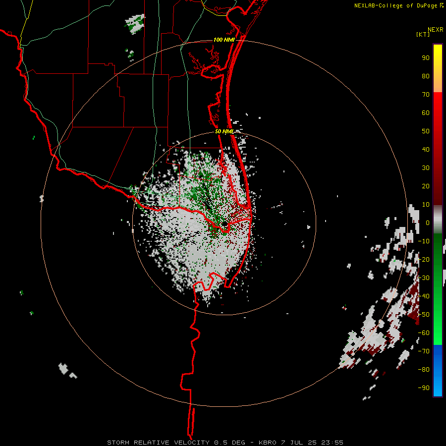This screenshot has width=446, height=446.
Task: Click the blue bottom segment of color bar
Action: (438, 371)
